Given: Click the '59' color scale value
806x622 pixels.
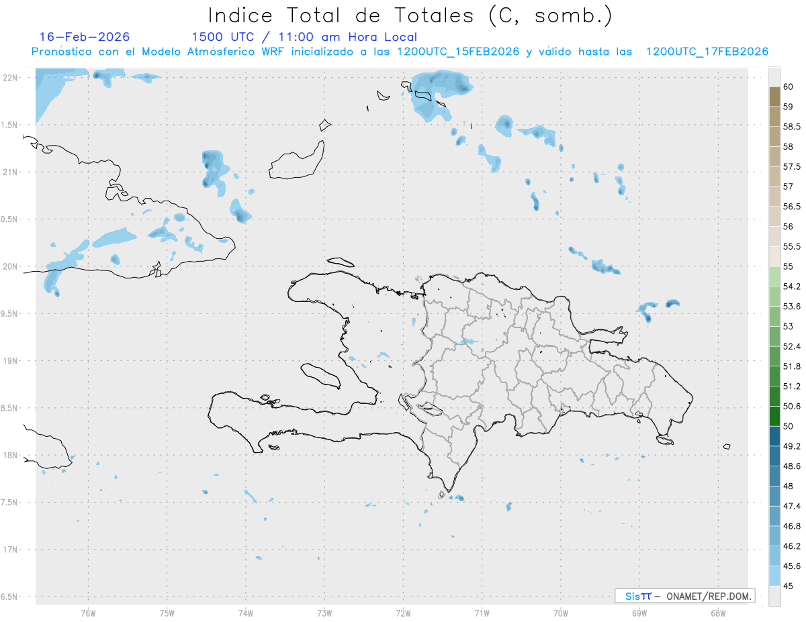Looking at the screenshot, I should [788, 106].
